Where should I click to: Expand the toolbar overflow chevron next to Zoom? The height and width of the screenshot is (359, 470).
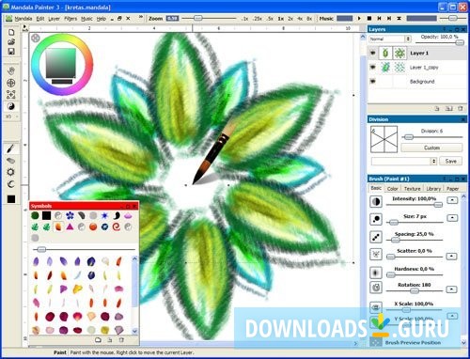(x=141, y=17)
